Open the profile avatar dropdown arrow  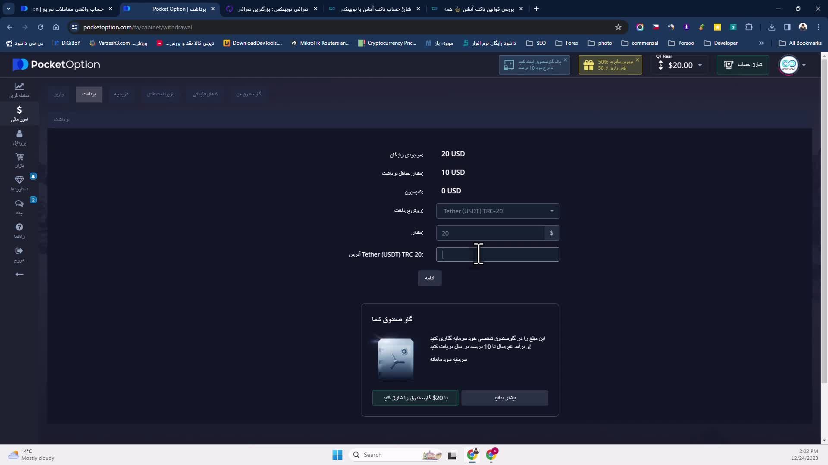pyautogui.click(x=803, y=65)
